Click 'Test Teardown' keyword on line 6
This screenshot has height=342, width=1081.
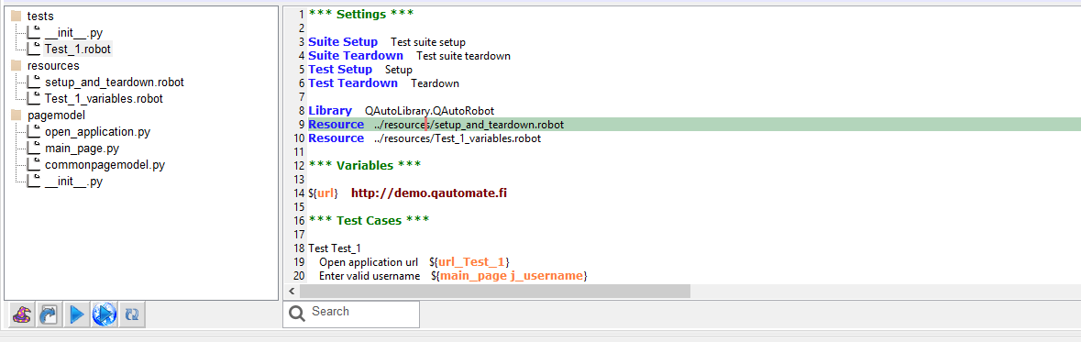pyautogui.click(x=353, y=83)
